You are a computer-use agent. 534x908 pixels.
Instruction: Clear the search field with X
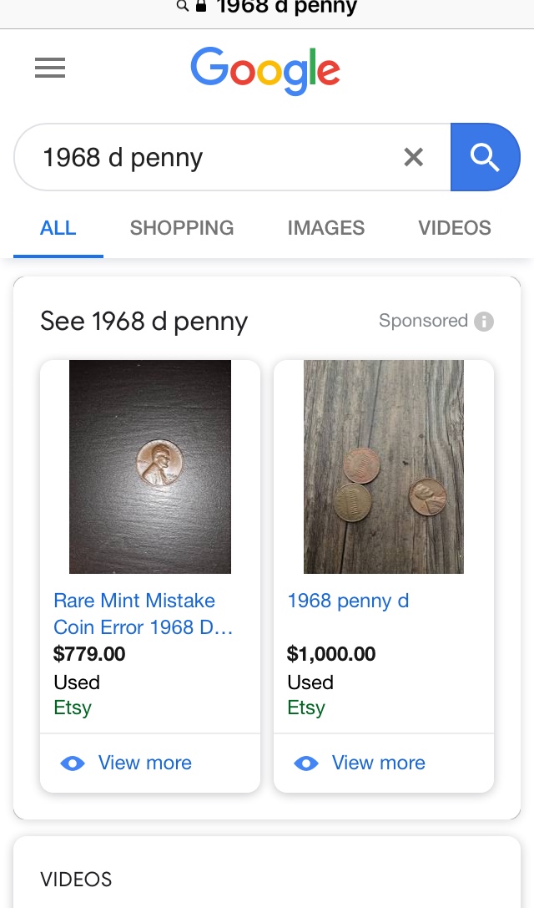[x=413, y=157]
